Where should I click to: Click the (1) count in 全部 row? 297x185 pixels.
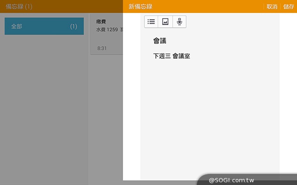click(x=73, y=26)
